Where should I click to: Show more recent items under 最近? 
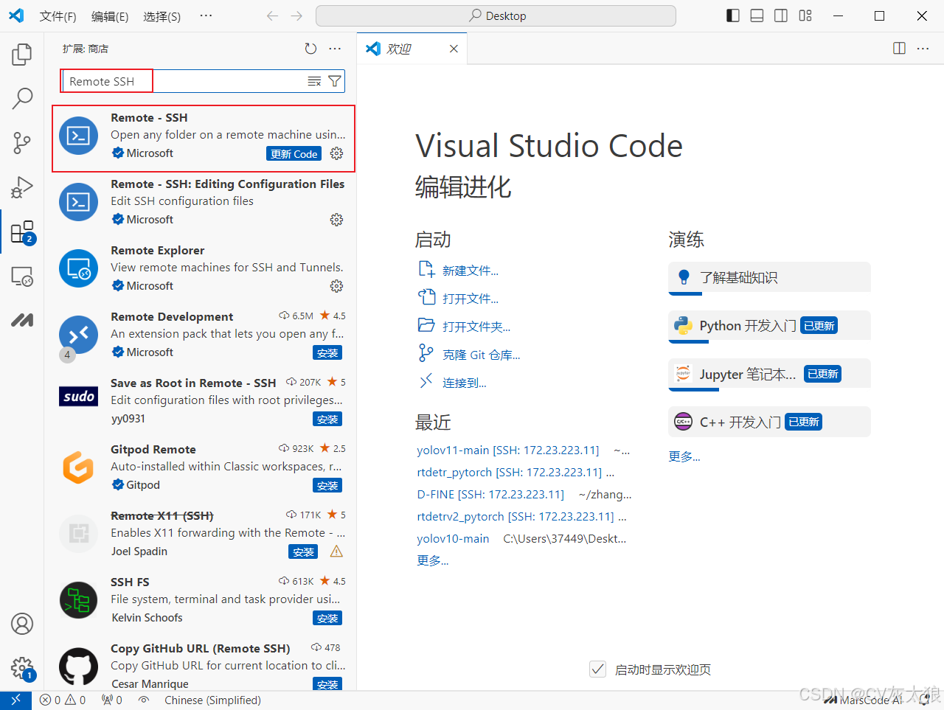tap(432, 560)
